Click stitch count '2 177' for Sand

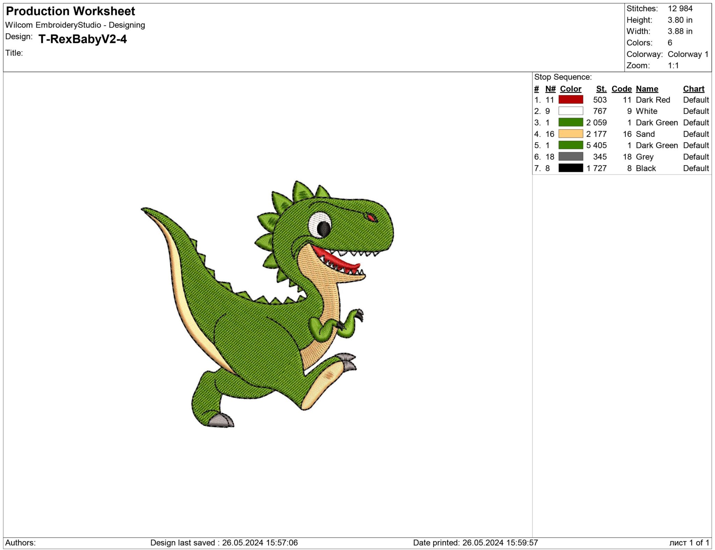(x=597, y=134)
